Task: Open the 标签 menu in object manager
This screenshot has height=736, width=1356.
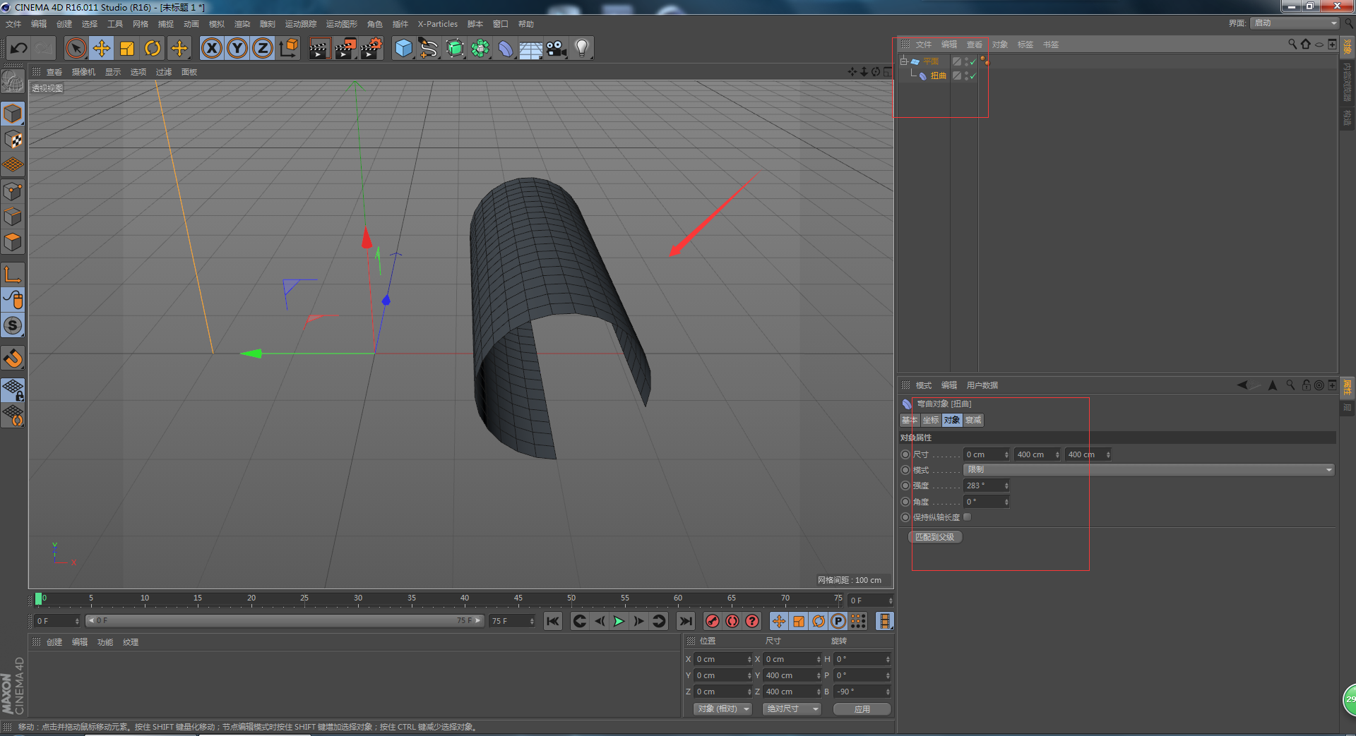Action: tap(1025, 44)
